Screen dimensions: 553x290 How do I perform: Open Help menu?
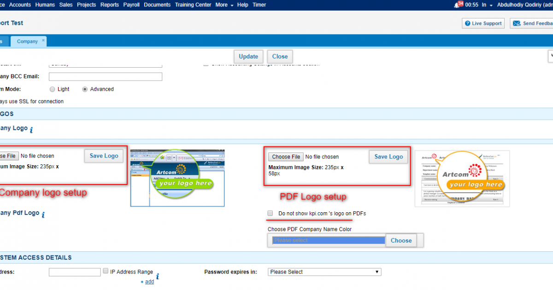pyautogui.click(x=243, y=5)
